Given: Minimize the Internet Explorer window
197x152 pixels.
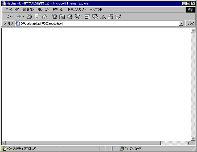Looking at the screenshot, I should pyautogui.click(x=184, y=3).
